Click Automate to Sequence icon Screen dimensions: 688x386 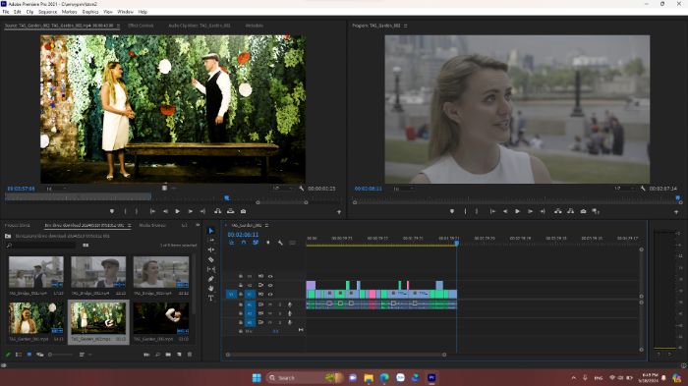[146, 355]
